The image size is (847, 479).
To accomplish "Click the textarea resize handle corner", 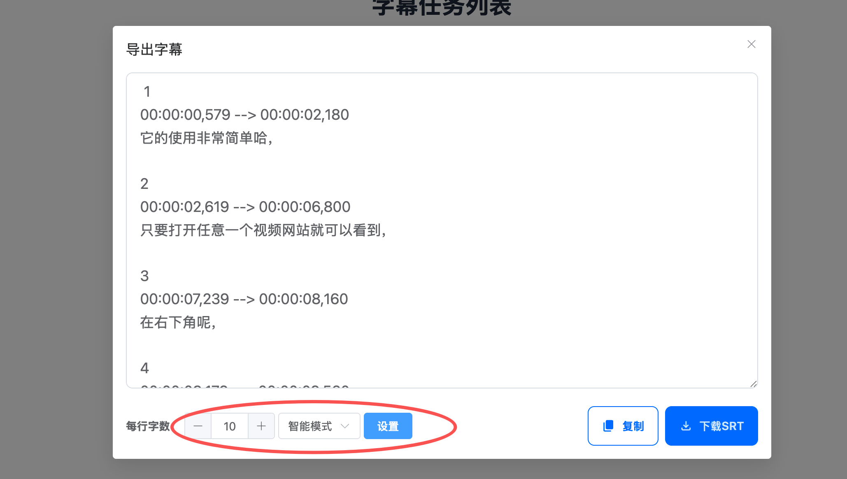I will [x=753, y=384].
